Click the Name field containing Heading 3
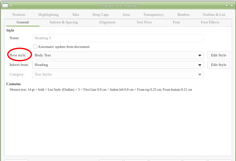236x161 pixels. pos(118,38)
